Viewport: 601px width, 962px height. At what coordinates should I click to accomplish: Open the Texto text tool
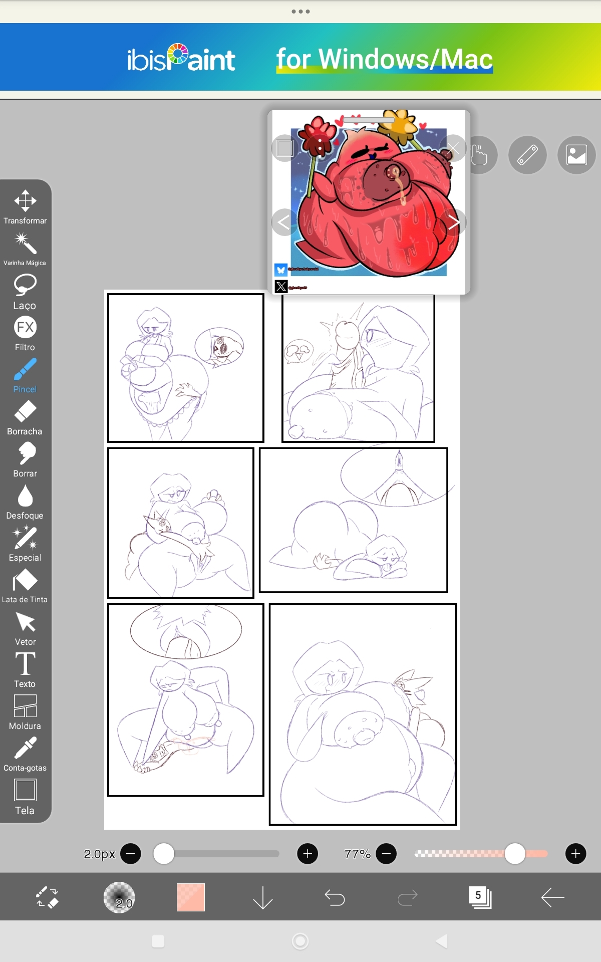[x=25, y=670]
